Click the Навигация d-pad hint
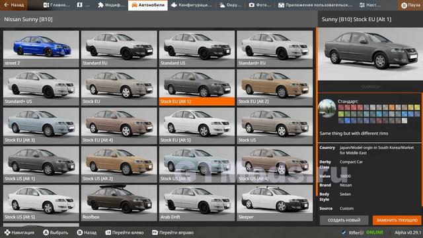423x238 pixels. [19, 232]
